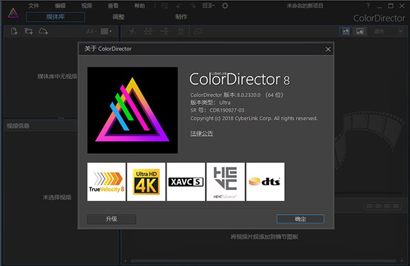Open the 编辑 menu

[60, 5]
